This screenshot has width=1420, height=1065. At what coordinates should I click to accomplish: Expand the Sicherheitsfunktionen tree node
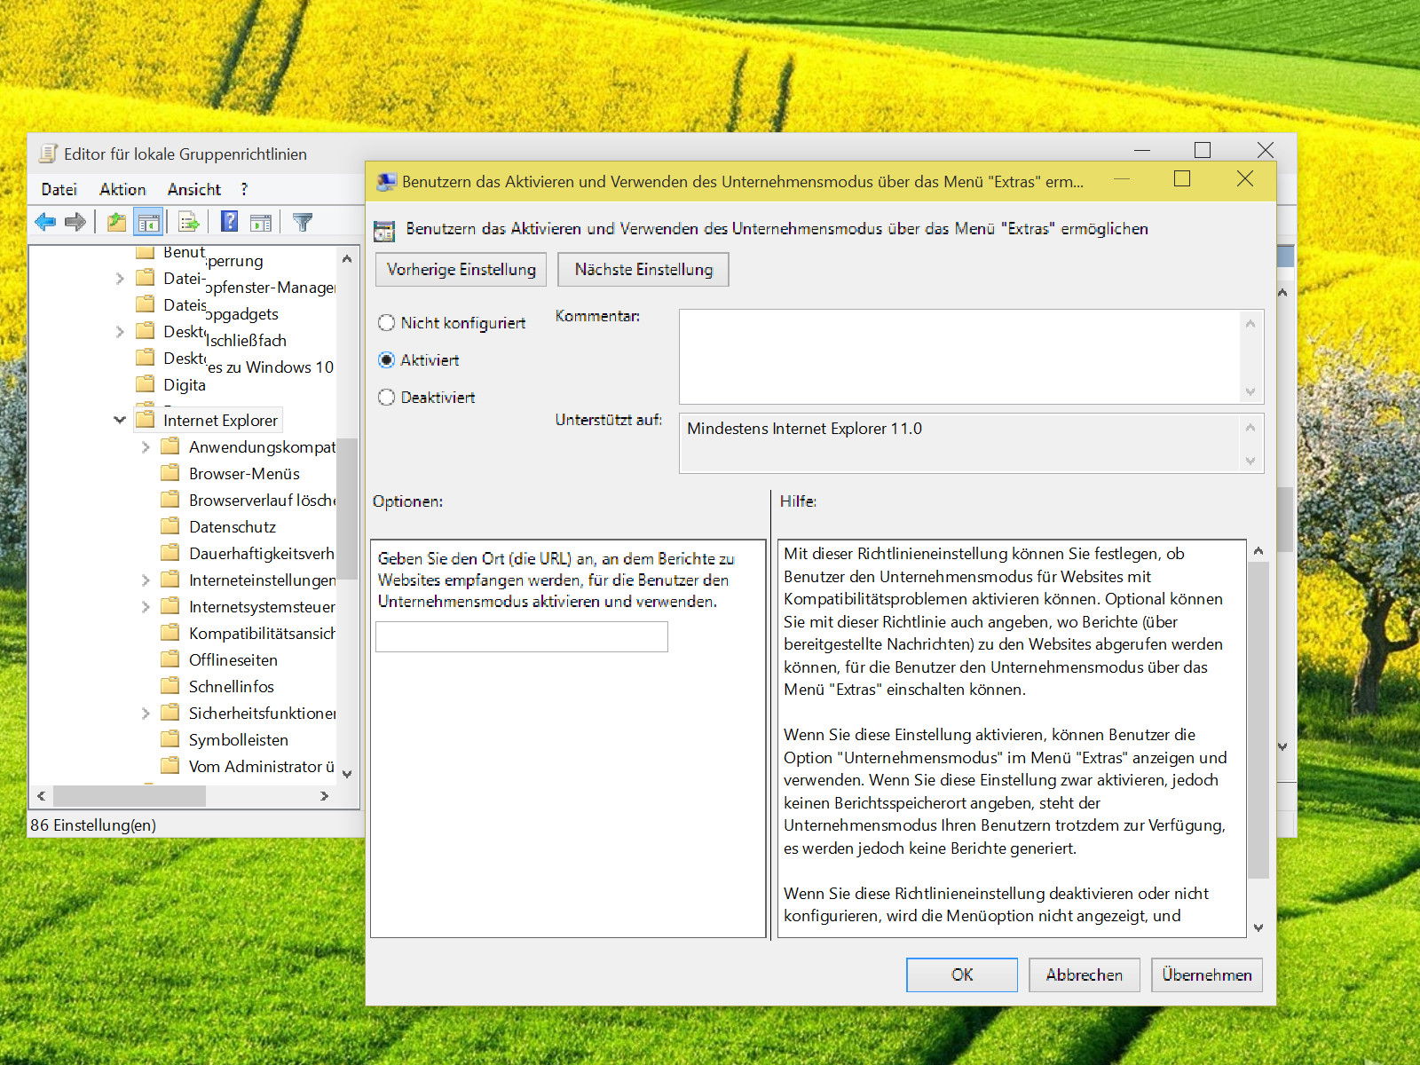coord(146,714)
